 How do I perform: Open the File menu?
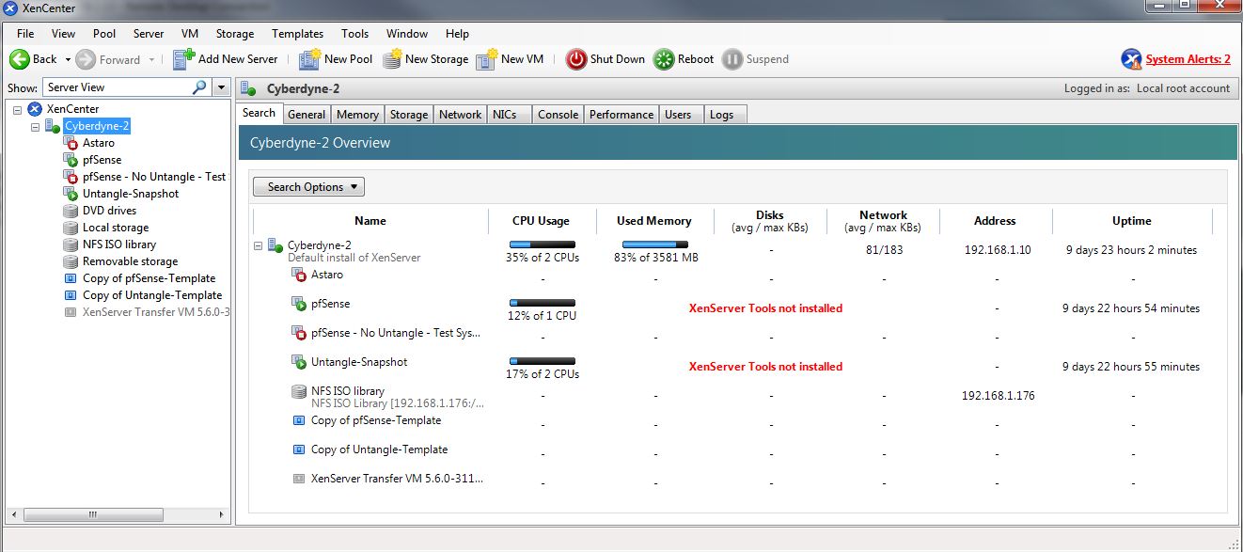tap(25, 34)
